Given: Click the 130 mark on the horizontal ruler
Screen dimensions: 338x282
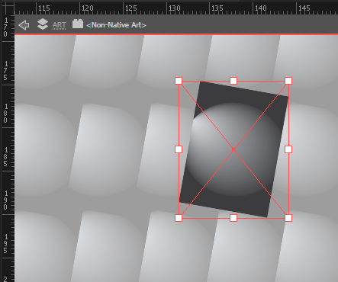Looking at the screenshot, I should 175,8.
